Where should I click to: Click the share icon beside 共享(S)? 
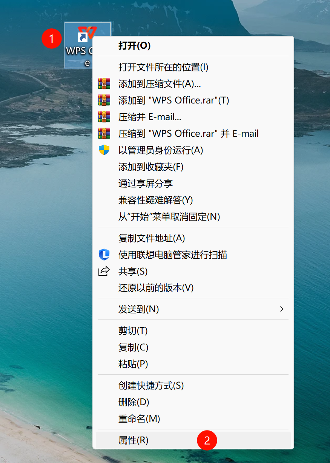click(104, 271)
